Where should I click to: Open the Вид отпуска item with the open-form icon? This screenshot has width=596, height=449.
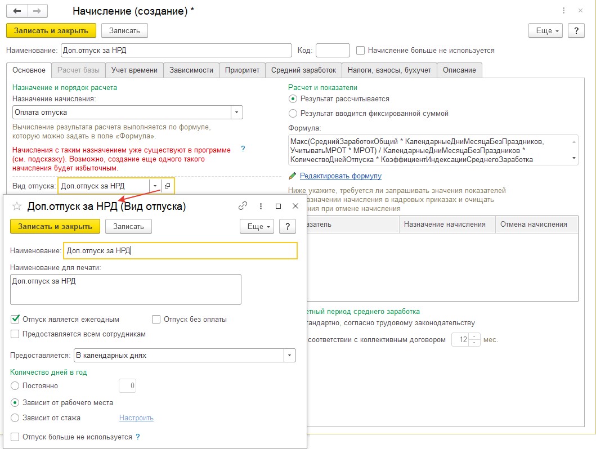coord(167,186)
